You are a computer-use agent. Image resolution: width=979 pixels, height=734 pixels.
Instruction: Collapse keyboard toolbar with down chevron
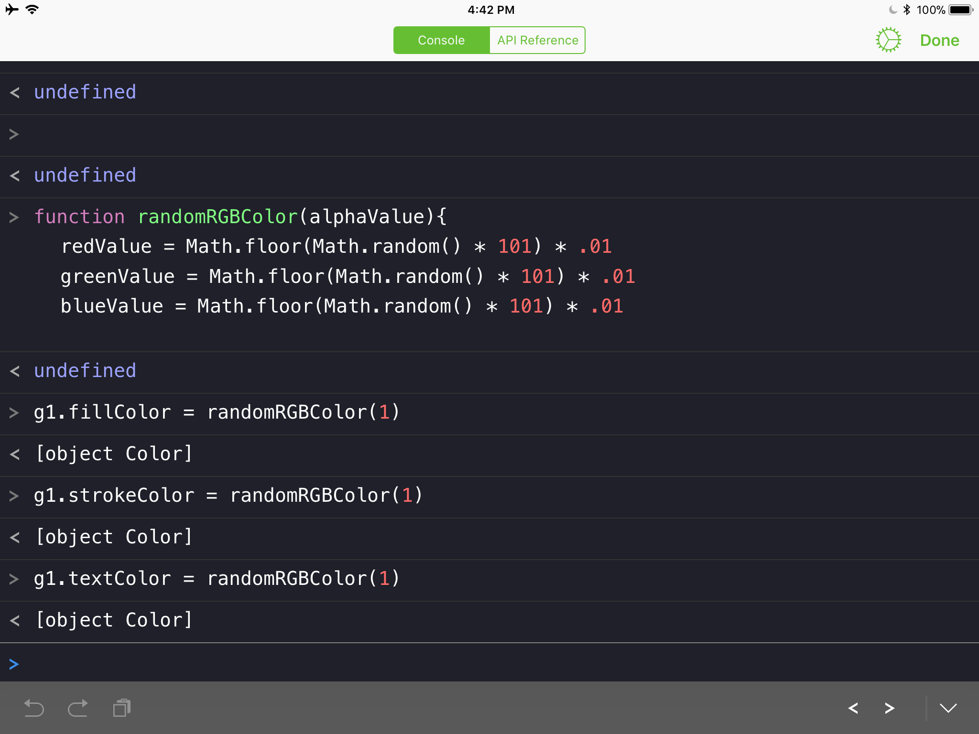coord(948,708)
